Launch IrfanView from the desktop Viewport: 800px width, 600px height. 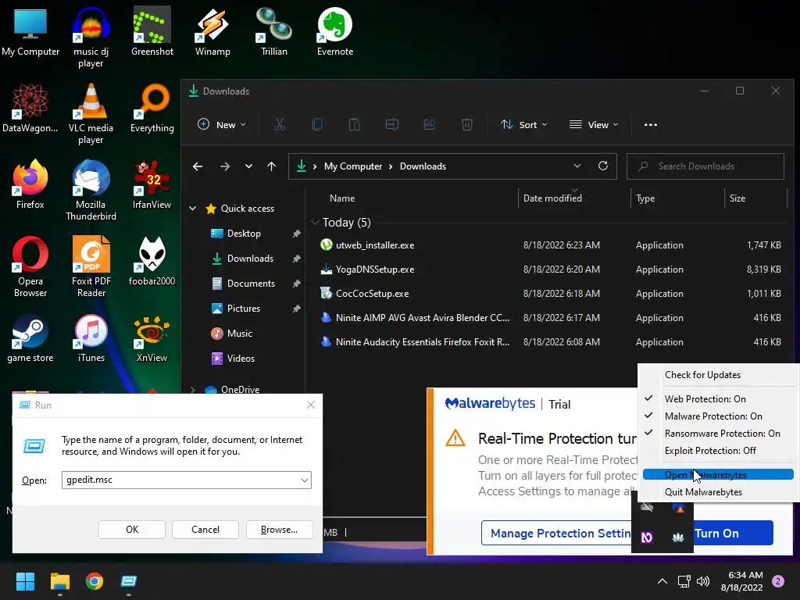click(x=152, y=184)
